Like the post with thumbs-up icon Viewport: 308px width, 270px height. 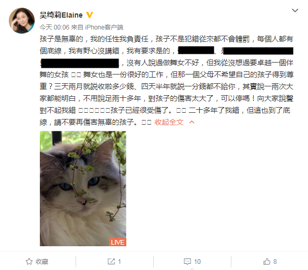coord(267,261)
